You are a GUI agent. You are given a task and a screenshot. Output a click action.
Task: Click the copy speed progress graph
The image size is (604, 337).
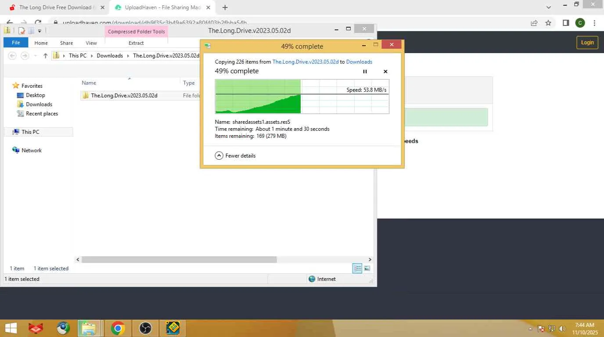coord(302,97)
